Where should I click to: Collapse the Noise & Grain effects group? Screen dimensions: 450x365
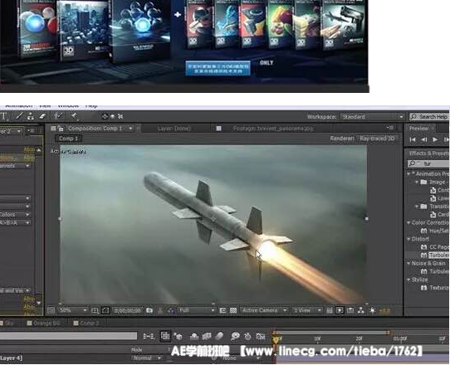click(x=408, y=263)
